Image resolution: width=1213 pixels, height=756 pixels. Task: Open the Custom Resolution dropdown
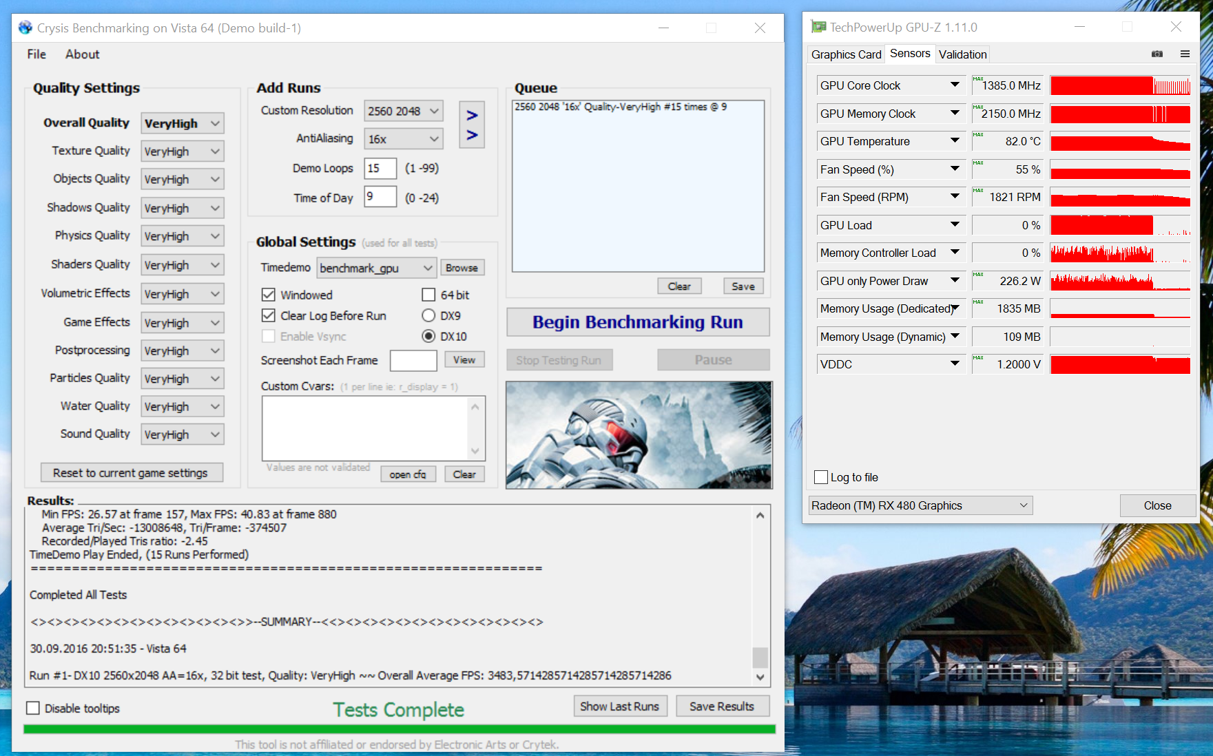tap(404, 111)
